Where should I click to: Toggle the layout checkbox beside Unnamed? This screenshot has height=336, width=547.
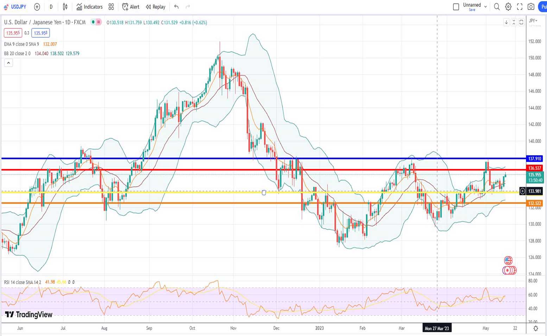tap(456, 7)
